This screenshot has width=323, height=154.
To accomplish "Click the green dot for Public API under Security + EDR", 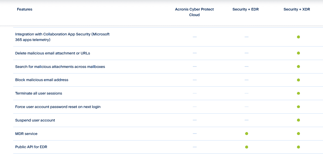I will coord(247,147).
